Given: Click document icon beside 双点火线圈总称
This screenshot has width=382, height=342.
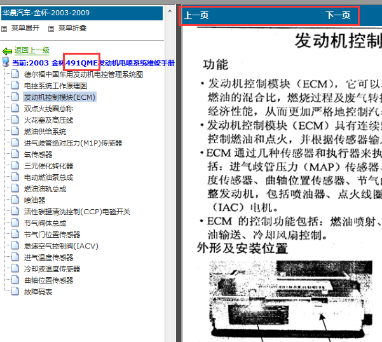Looking at the screenshot, I should [x=15, y=108].
